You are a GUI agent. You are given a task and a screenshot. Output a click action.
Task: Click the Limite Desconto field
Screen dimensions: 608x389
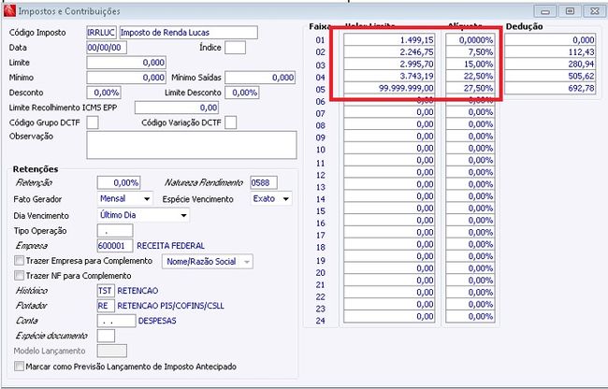point(242,93)
